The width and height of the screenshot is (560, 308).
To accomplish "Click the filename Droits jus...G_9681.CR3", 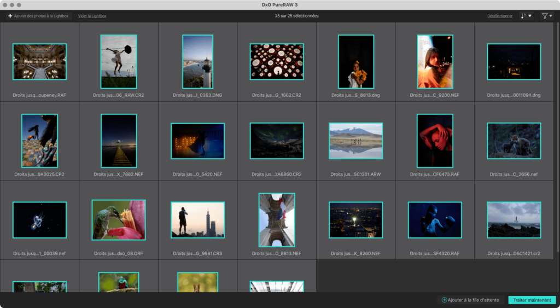I will pos(197,253).
